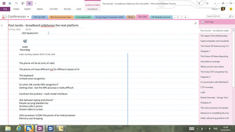Switch to the HP Mobility Summit section
Screen dimensions: 235x132
point(161,17)
